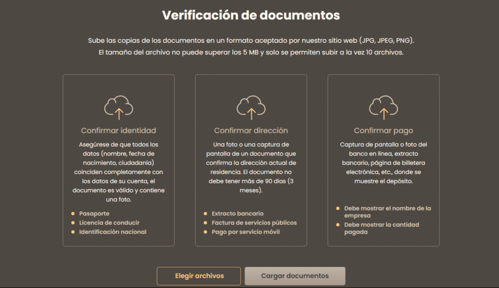Viewport: 499px width, 288px height.
Task: Click 'Debe mostrar el nombre de la empresa'
Action: [x=387, y=212]
